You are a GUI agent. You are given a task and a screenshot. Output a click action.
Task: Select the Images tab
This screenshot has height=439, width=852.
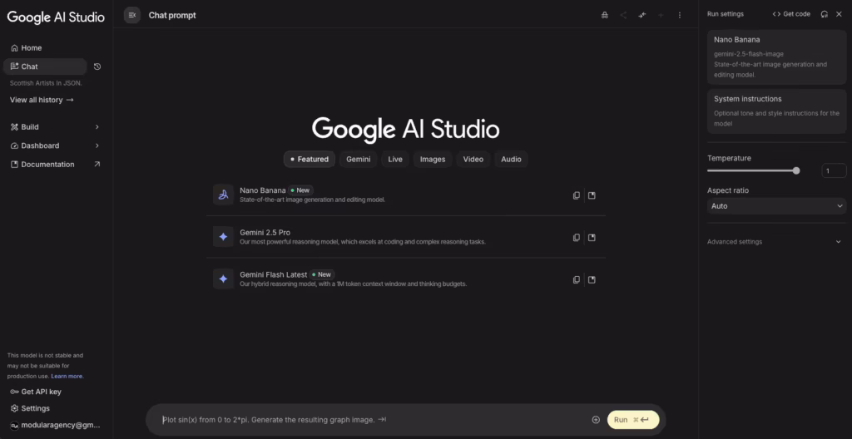[433, 159]
